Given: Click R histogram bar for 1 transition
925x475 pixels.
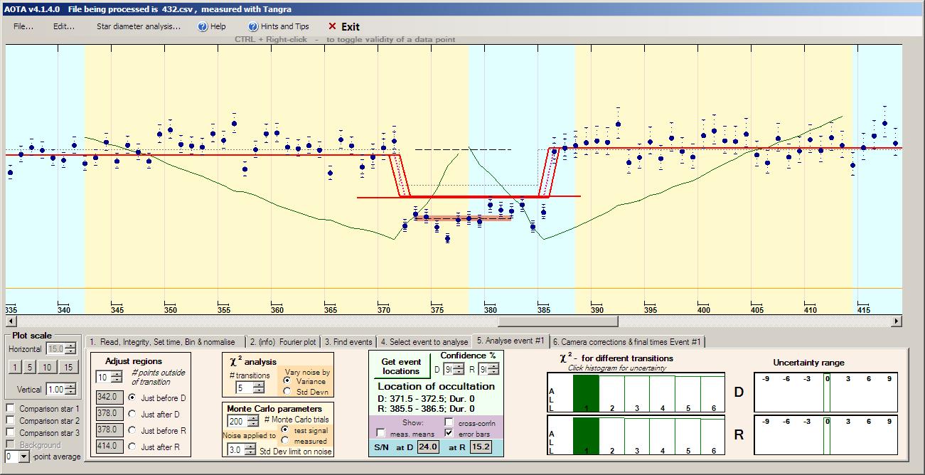Looking at the screenshot, I should 586,436.
